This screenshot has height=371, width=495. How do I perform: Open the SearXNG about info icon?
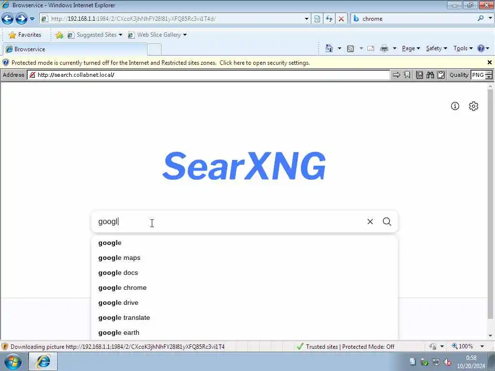pos(455,106)
